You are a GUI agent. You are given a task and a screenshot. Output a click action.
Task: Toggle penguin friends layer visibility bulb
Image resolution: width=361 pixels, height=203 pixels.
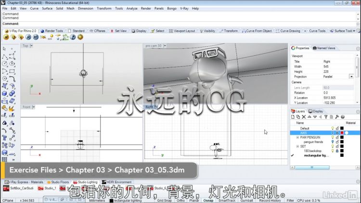click(x=333, y=142)
